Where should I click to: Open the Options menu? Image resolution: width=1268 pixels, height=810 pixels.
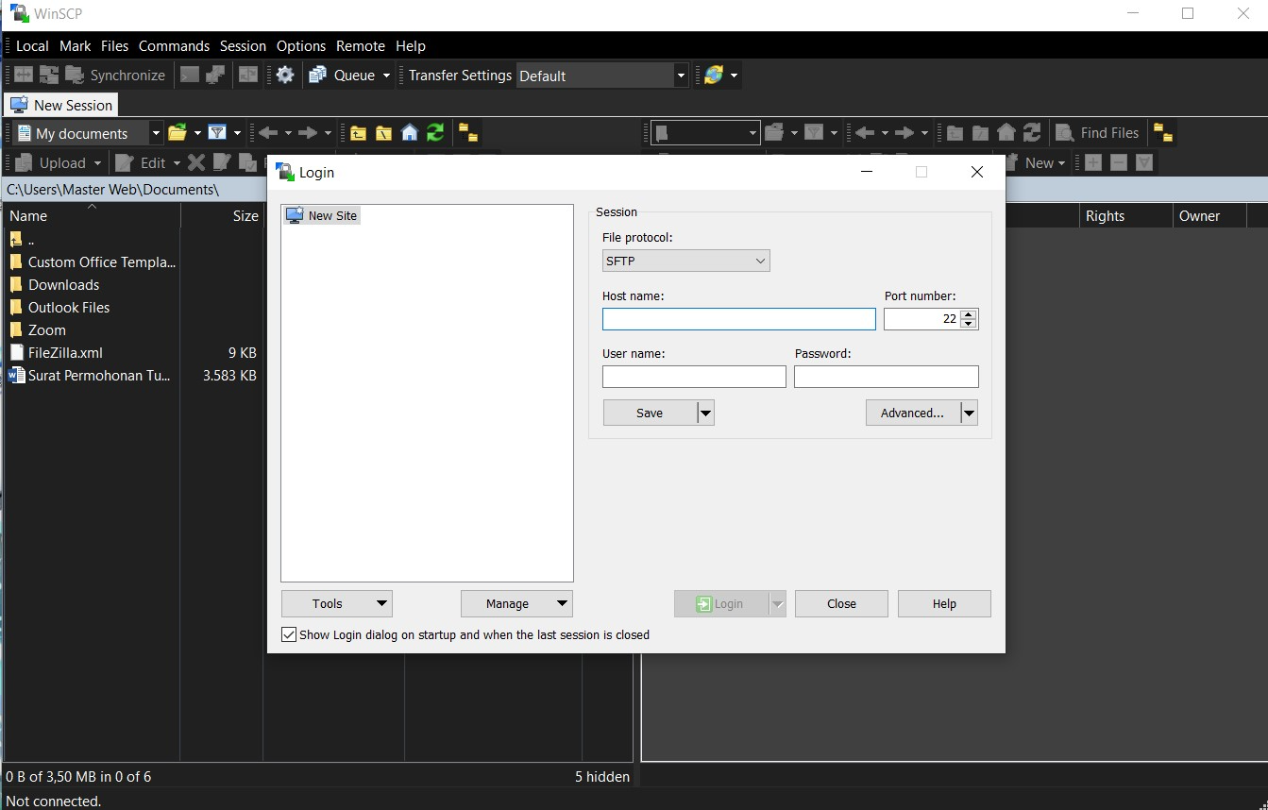(301, 45)
